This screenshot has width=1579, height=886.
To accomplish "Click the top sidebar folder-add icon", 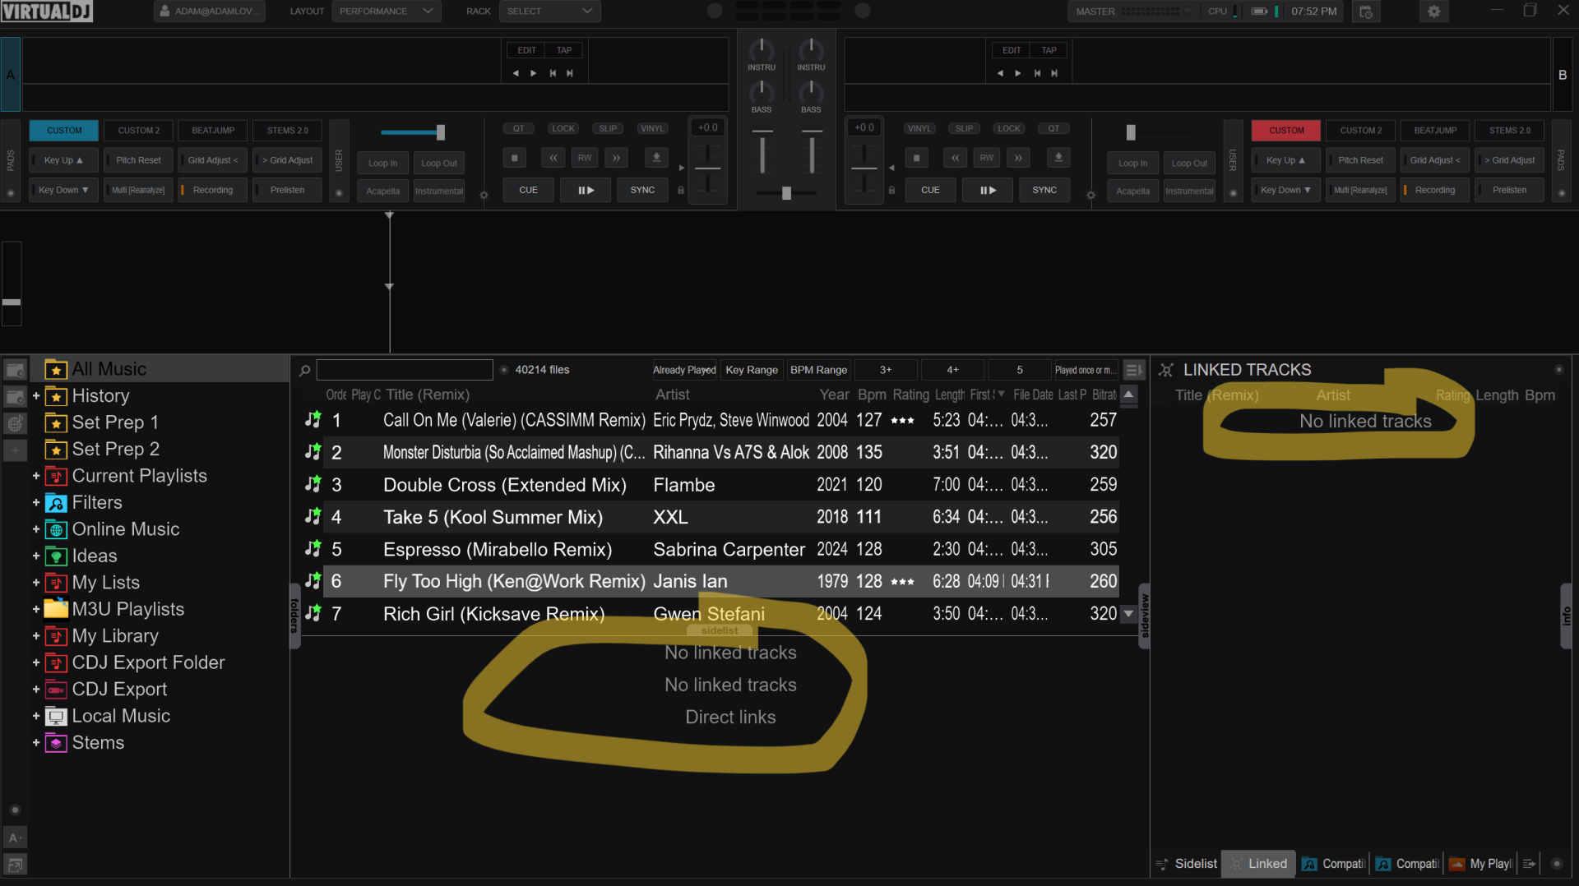I will pos(16,370).
